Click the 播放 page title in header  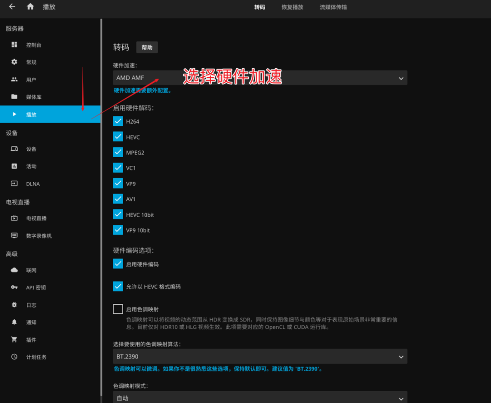49,7
